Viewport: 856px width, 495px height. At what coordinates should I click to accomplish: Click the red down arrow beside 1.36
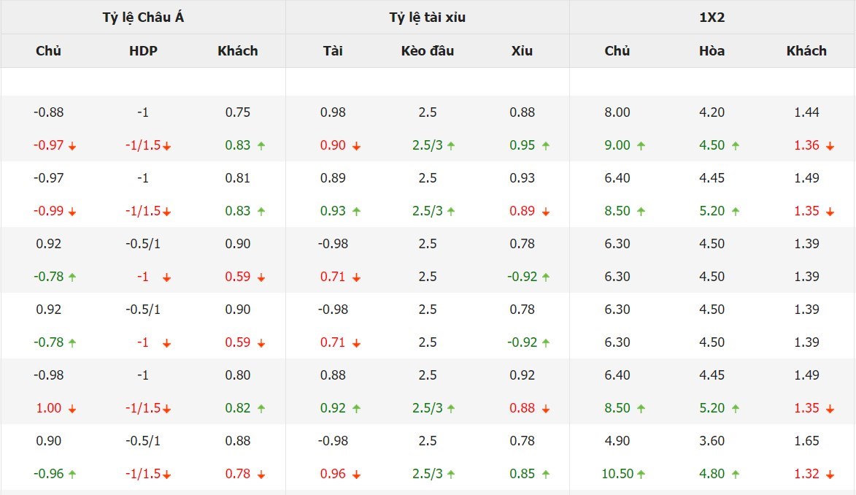pos(830,146)
